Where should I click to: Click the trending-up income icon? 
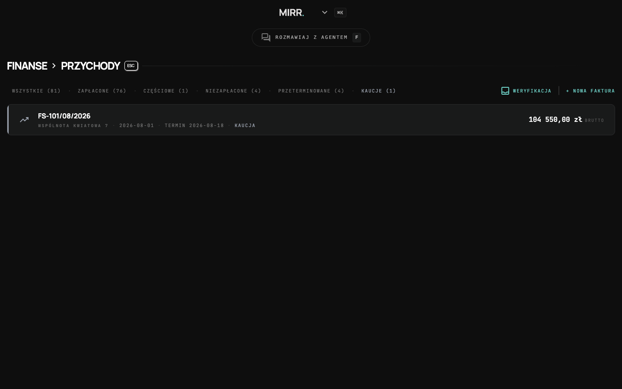24,120
